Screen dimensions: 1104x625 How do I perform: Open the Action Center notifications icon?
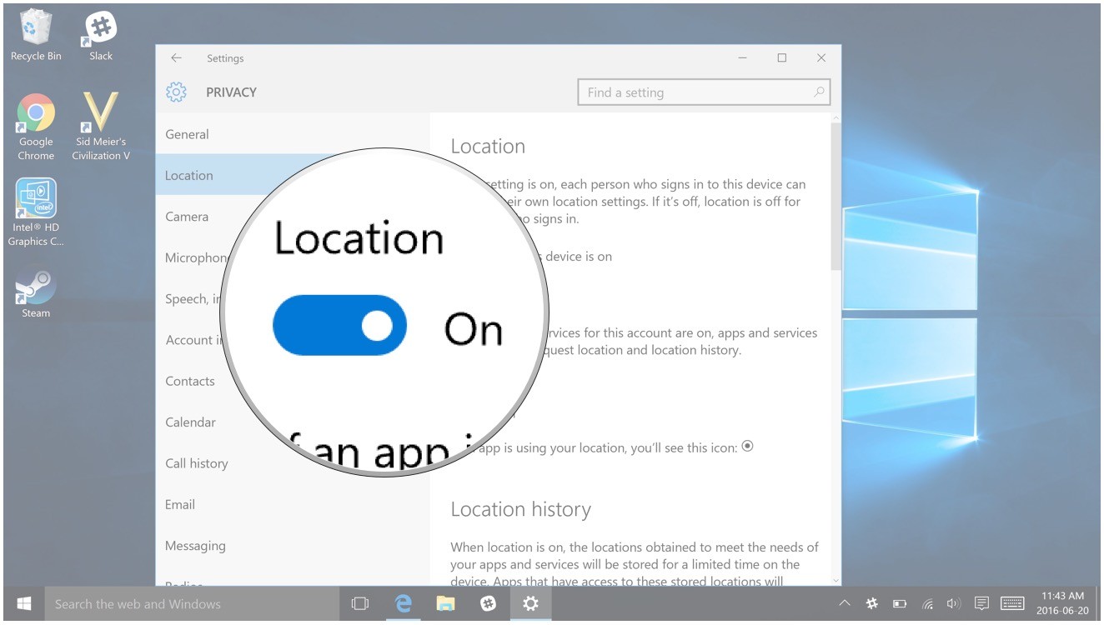coord(982,603)
